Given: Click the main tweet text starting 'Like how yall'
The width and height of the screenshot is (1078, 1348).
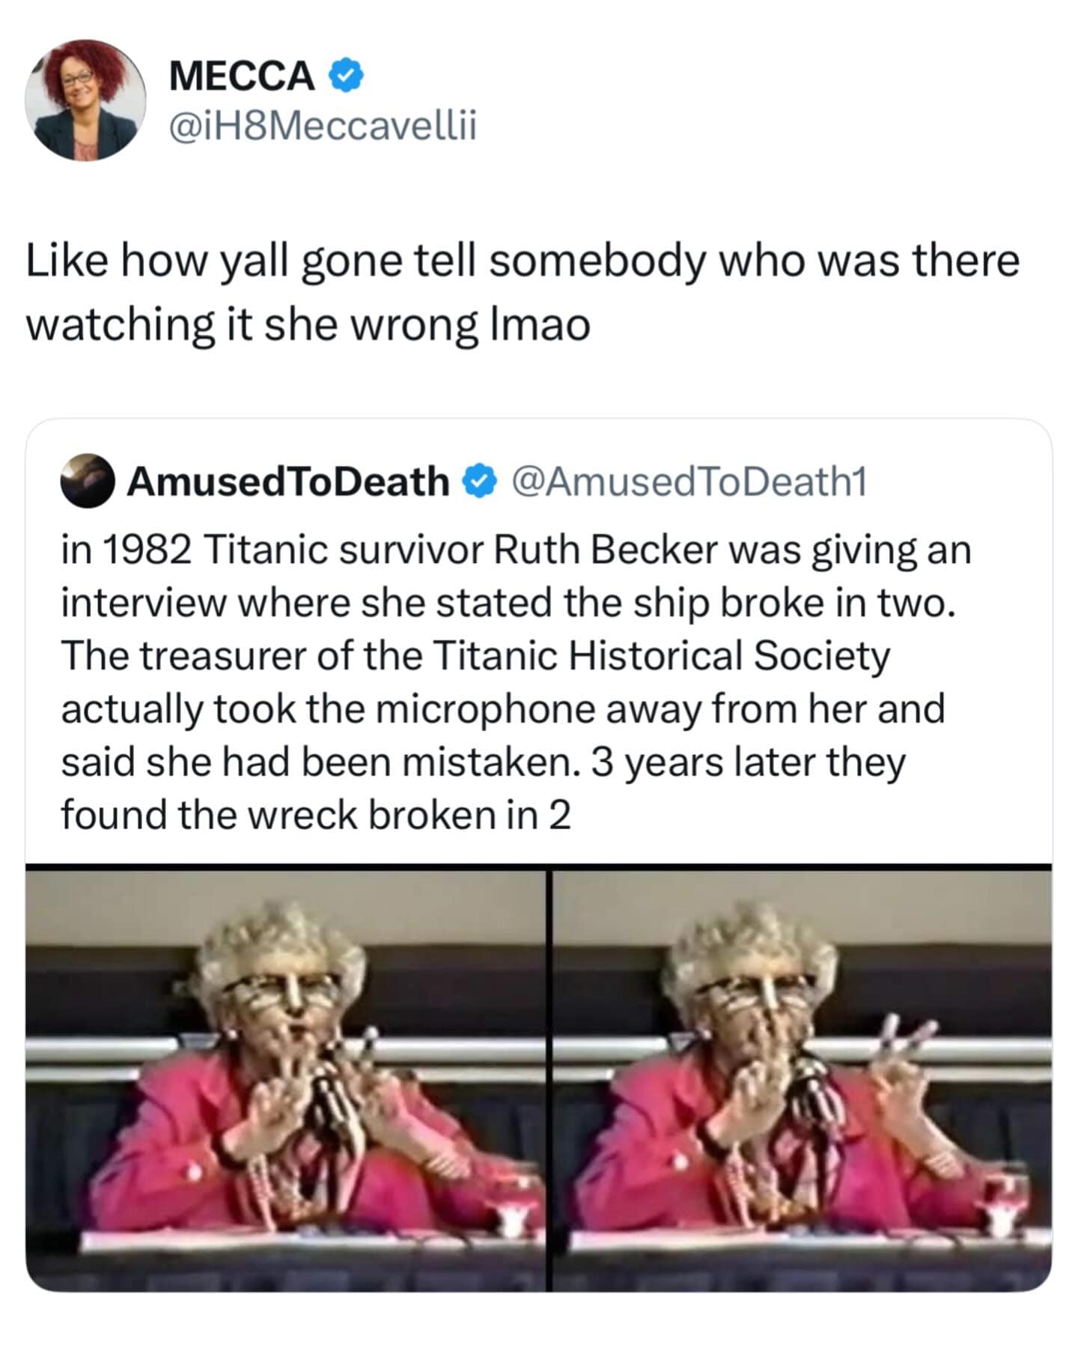Looking at the screenshot, I should [x=523, y=293].
